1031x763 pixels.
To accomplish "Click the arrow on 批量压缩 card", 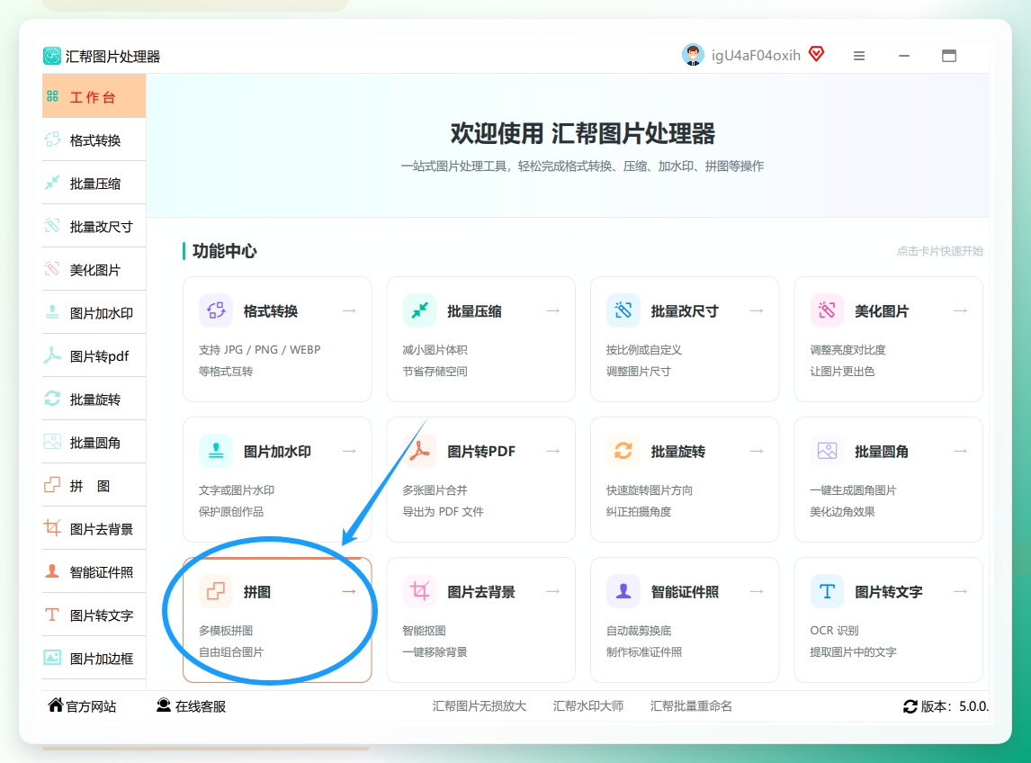I will pos(553,310).
